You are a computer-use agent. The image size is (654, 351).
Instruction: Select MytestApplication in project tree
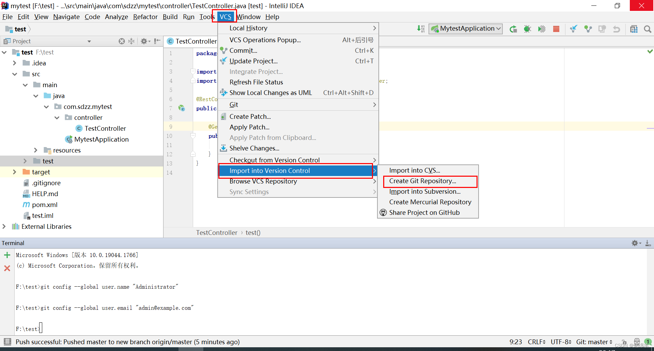point(102,139)
